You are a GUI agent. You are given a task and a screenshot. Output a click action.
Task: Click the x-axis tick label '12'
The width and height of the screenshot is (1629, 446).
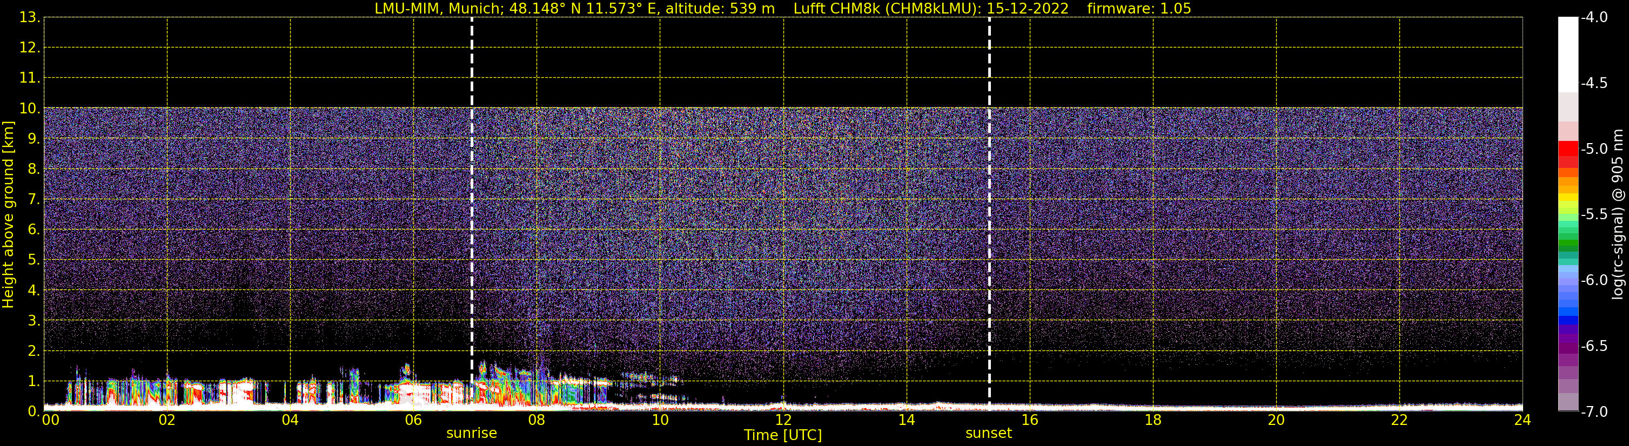click(x=783, y=420)
